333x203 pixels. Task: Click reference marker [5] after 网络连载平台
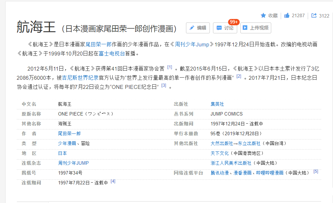(x=316, y=171)
